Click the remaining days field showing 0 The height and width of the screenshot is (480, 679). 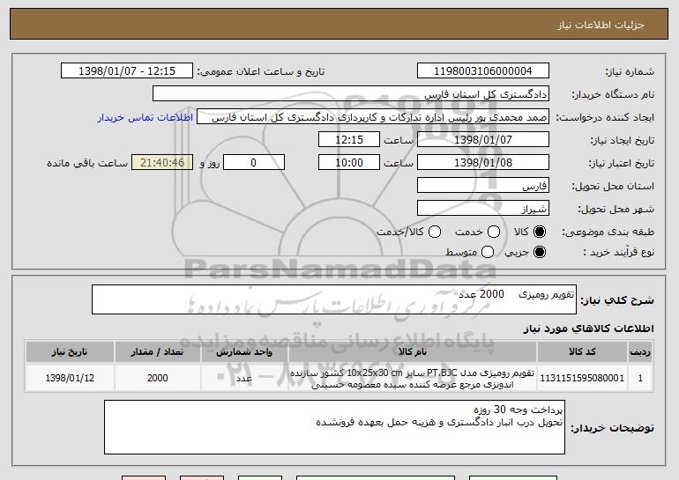254,163
